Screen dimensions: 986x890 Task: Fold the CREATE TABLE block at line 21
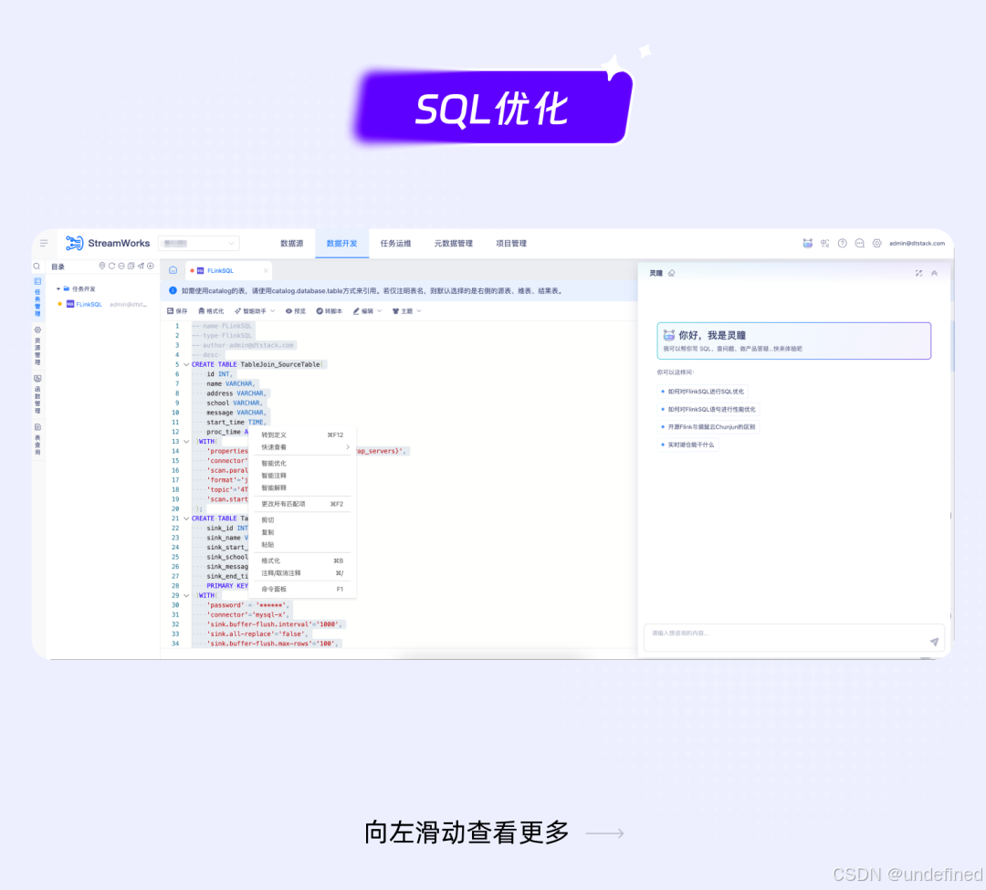tap(187, 518)
